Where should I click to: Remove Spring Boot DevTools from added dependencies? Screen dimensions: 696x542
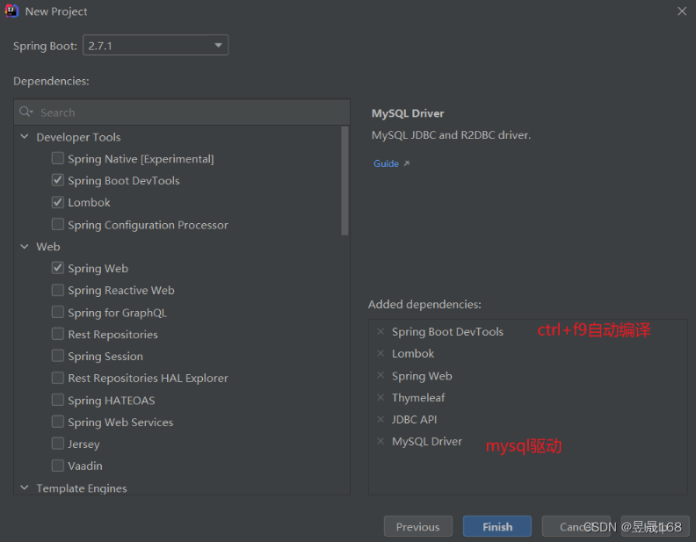pos(381,331)
